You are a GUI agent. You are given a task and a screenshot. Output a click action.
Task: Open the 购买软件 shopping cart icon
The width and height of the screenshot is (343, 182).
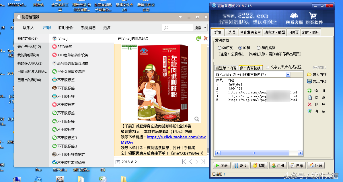[x=313, y=16]
